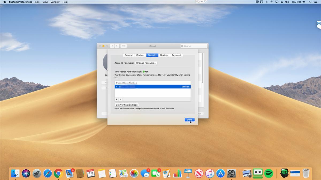Click Get Verification Code button

click(127, 105)
